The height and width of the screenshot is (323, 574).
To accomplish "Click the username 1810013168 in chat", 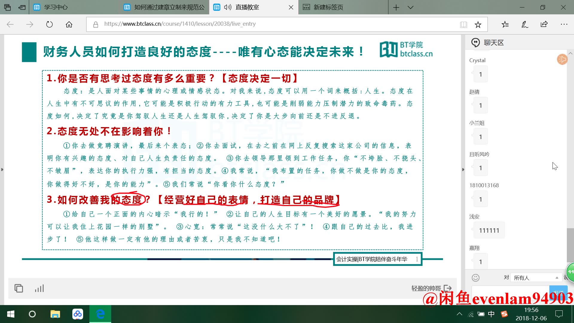I will [484, 185].
